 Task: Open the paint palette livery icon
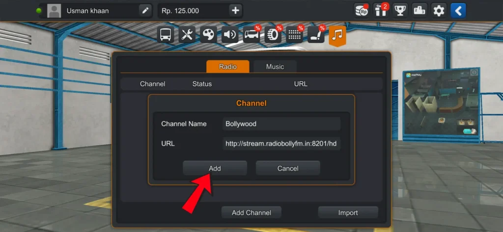pos(208,35)
